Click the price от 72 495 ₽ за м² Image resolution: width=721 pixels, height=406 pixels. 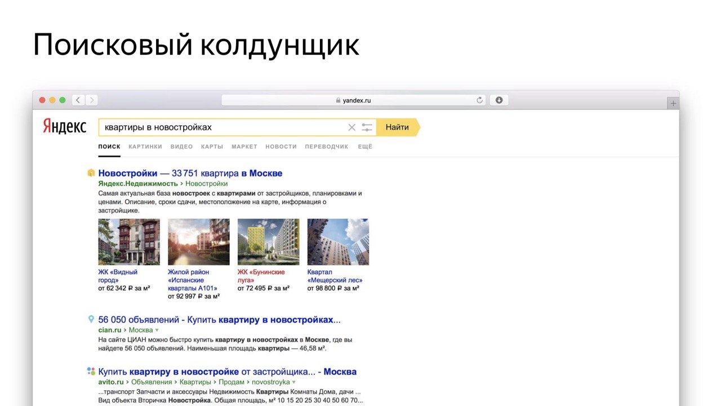point(264,288)
